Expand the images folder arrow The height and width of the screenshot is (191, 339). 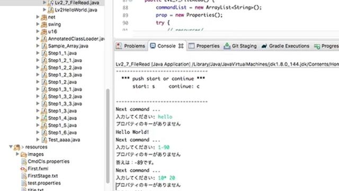tap(17, 154)
